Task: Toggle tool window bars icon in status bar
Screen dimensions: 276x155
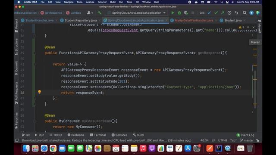Action: pos(17,140)
